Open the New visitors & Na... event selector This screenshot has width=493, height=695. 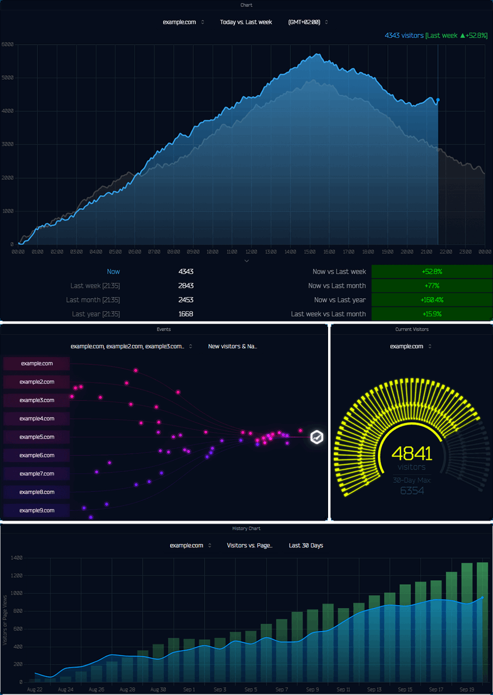click(233, 346)
